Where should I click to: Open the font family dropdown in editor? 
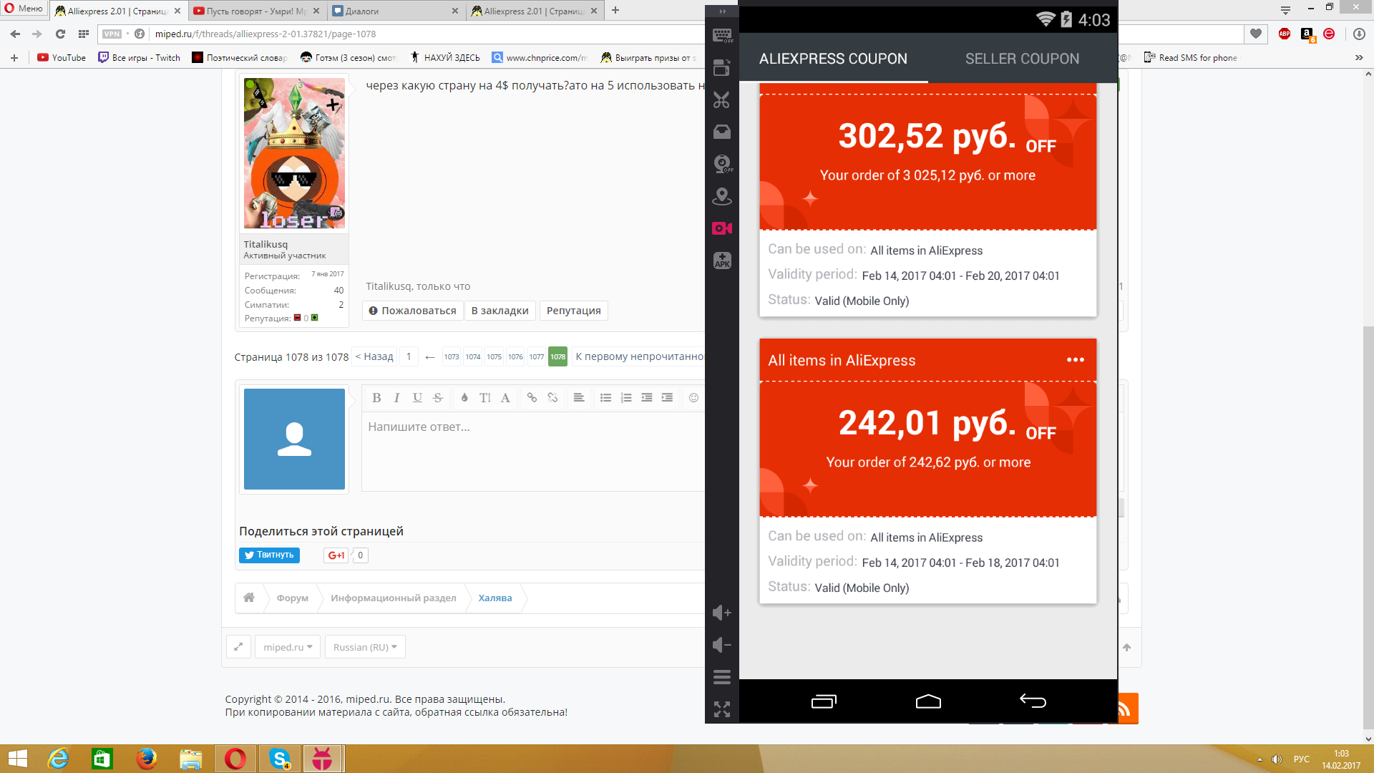[x=505, y=398]
